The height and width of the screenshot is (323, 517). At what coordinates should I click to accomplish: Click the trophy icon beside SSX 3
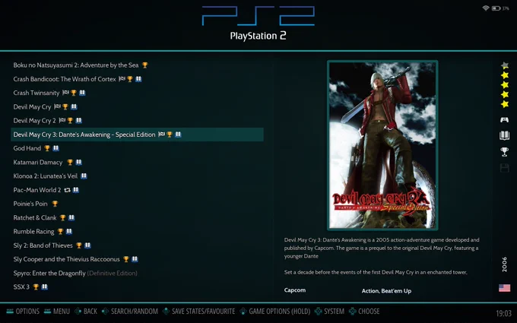36,287
